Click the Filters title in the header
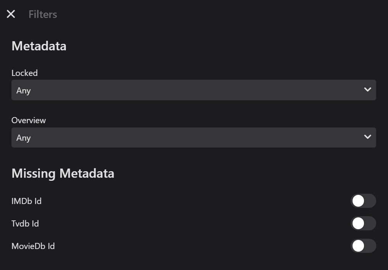Viewport: 388px width, 270px height. tap(43, 14)
